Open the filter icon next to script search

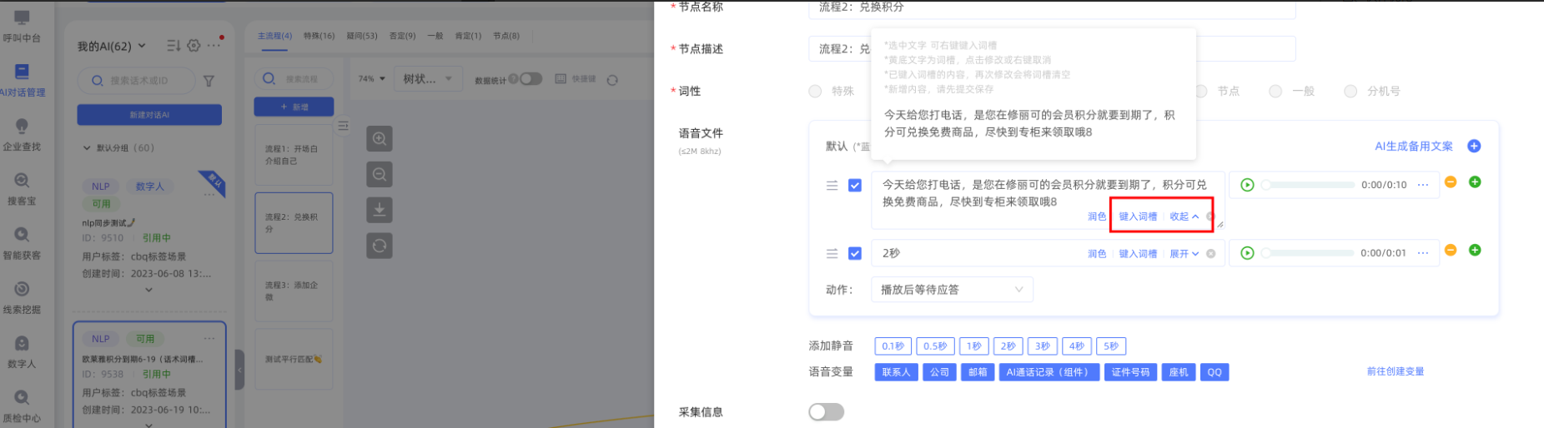[x=209, y=81]
